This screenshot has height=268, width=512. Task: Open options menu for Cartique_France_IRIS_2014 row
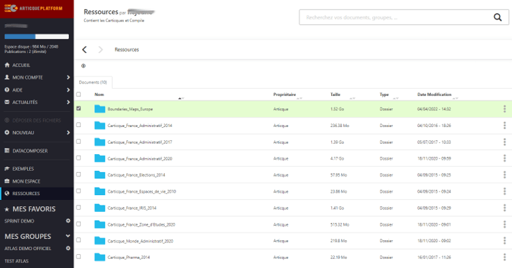(504, 208)
